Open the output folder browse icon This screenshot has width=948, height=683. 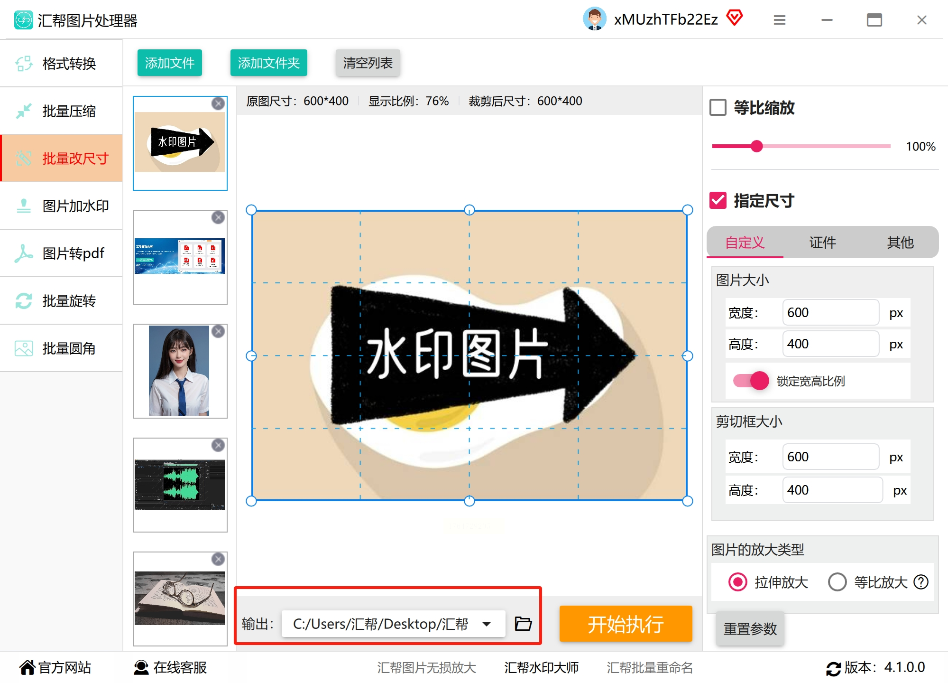(523, 623)
